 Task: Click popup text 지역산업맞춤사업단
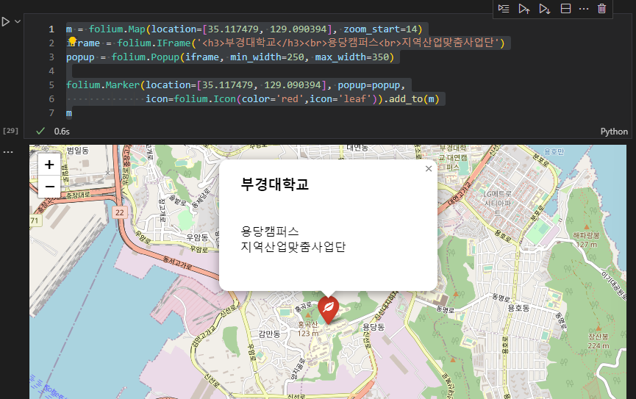293,247
